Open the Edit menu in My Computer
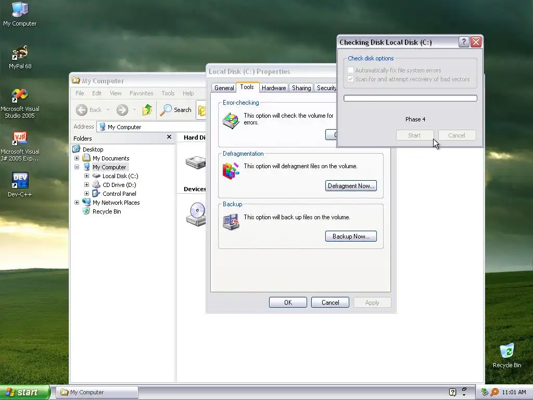The width and height of the screenshot is (533, 400). [97, 93]
